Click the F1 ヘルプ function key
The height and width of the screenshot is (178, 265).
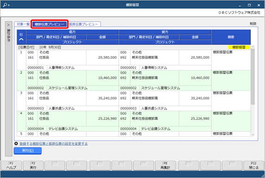point(11,165)
